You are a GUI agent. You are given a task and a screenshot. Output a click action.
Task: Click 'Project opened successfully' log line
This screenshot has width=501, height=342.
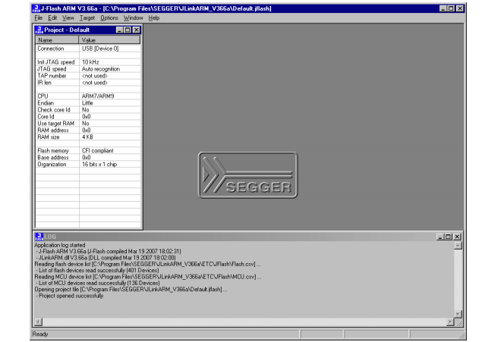pyautogui.click(x=71, y=296)
